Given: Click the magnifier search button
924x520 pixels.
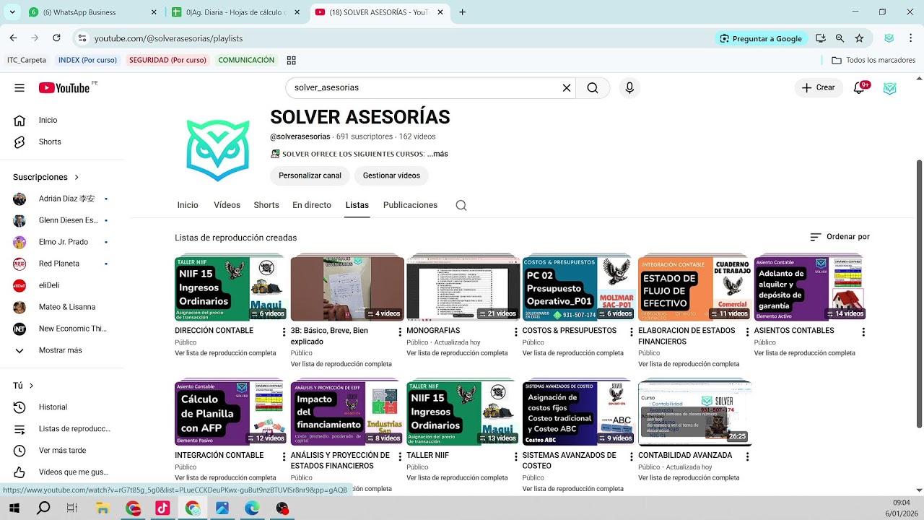Looking at the screenshot, I should click(593, 88).
